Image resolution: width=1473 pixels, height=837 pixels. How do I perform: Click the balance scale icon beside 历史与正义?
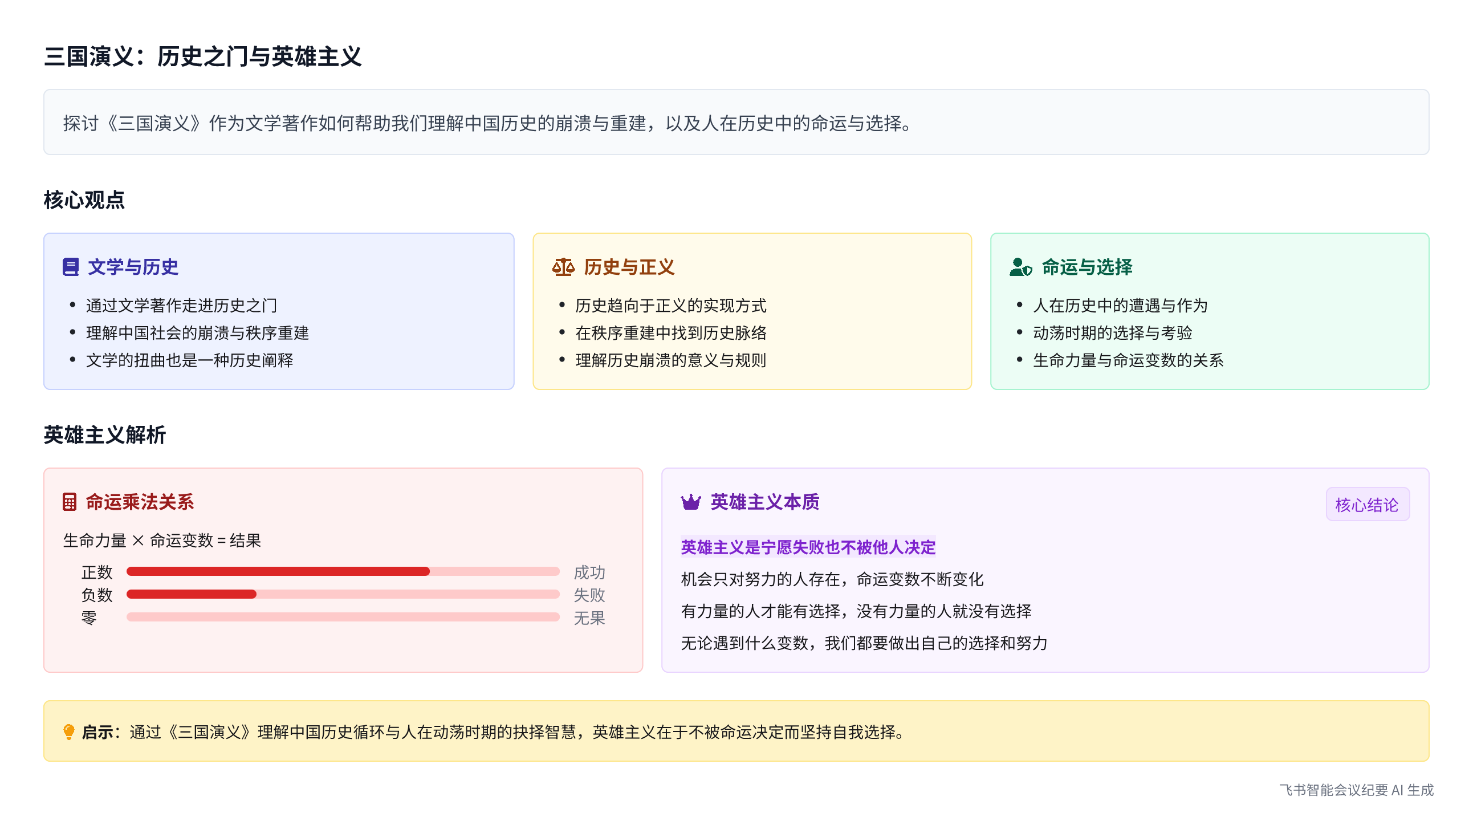(x=563, y=267)
